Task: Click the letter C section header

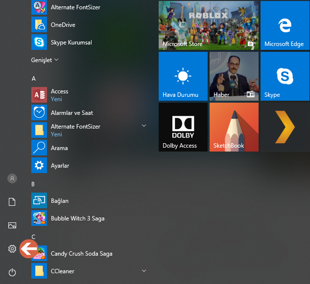Action: pos(33,237)
